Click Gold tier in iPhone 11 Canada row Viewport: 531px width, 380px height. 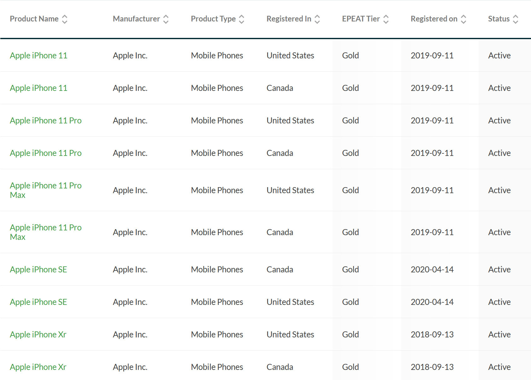click(350, 88)
